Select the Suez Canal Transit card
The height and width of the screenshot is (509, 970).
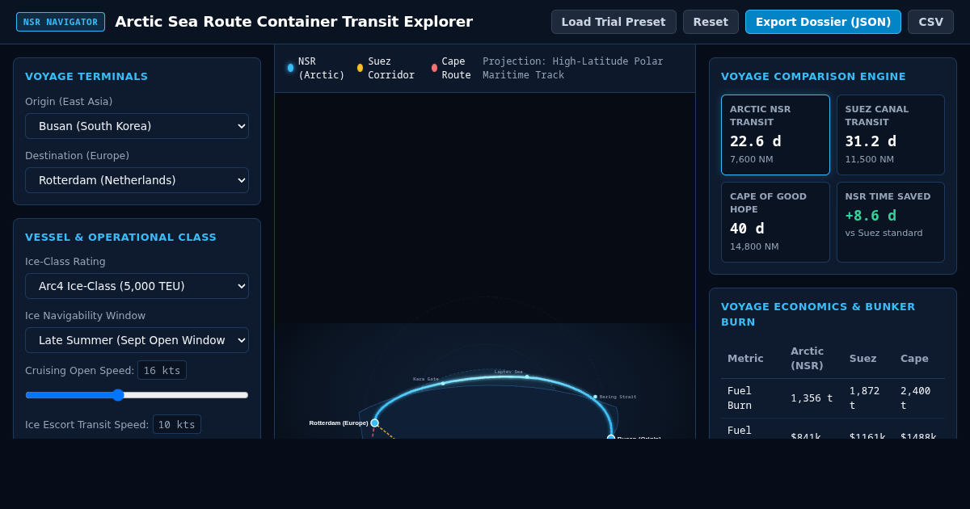[891, 135]
